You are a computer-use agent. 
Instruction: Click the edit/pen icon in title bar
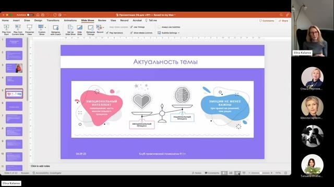coord(60,15)
